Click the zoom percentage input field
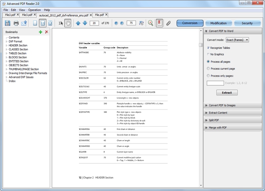Viewport: 265px width, 191px height. coord(131,23)
